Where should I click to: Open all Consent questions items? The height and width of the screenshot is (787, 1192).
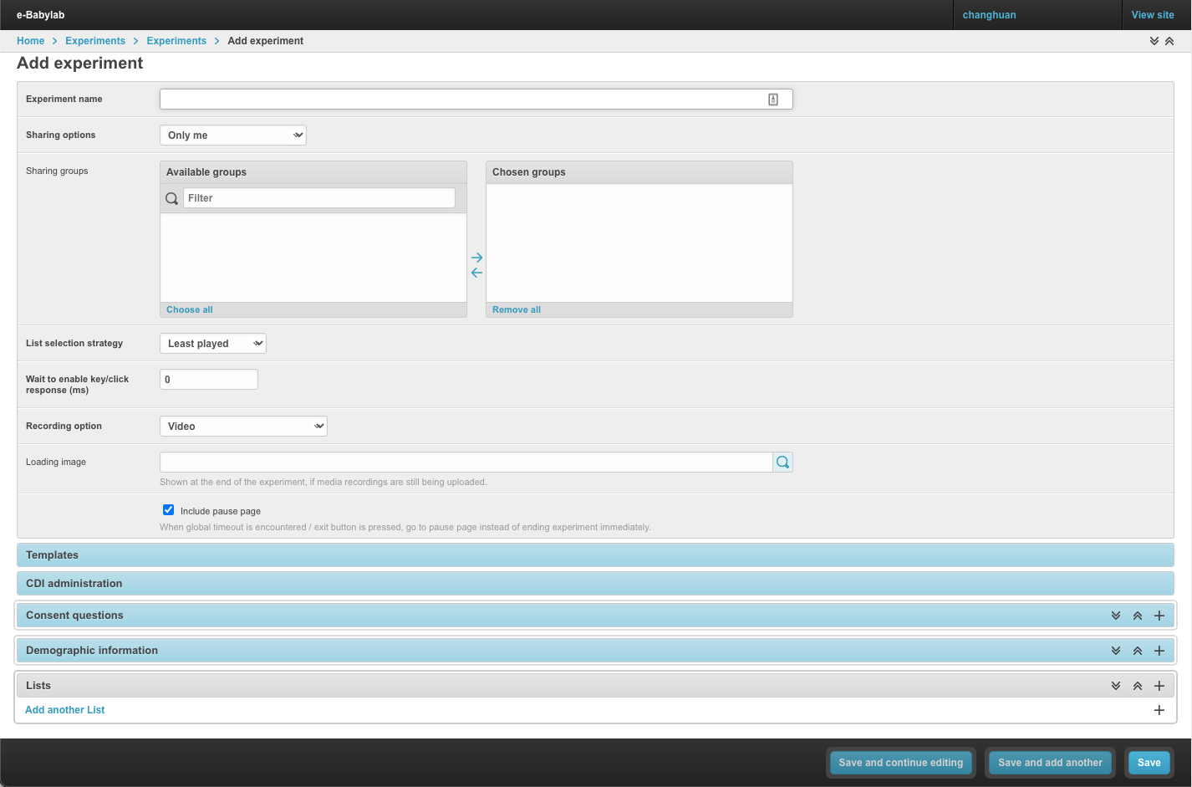1116,616
